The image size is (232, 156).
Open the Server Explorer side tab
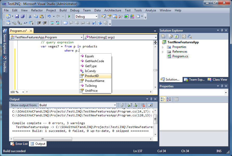click(5, 41)
